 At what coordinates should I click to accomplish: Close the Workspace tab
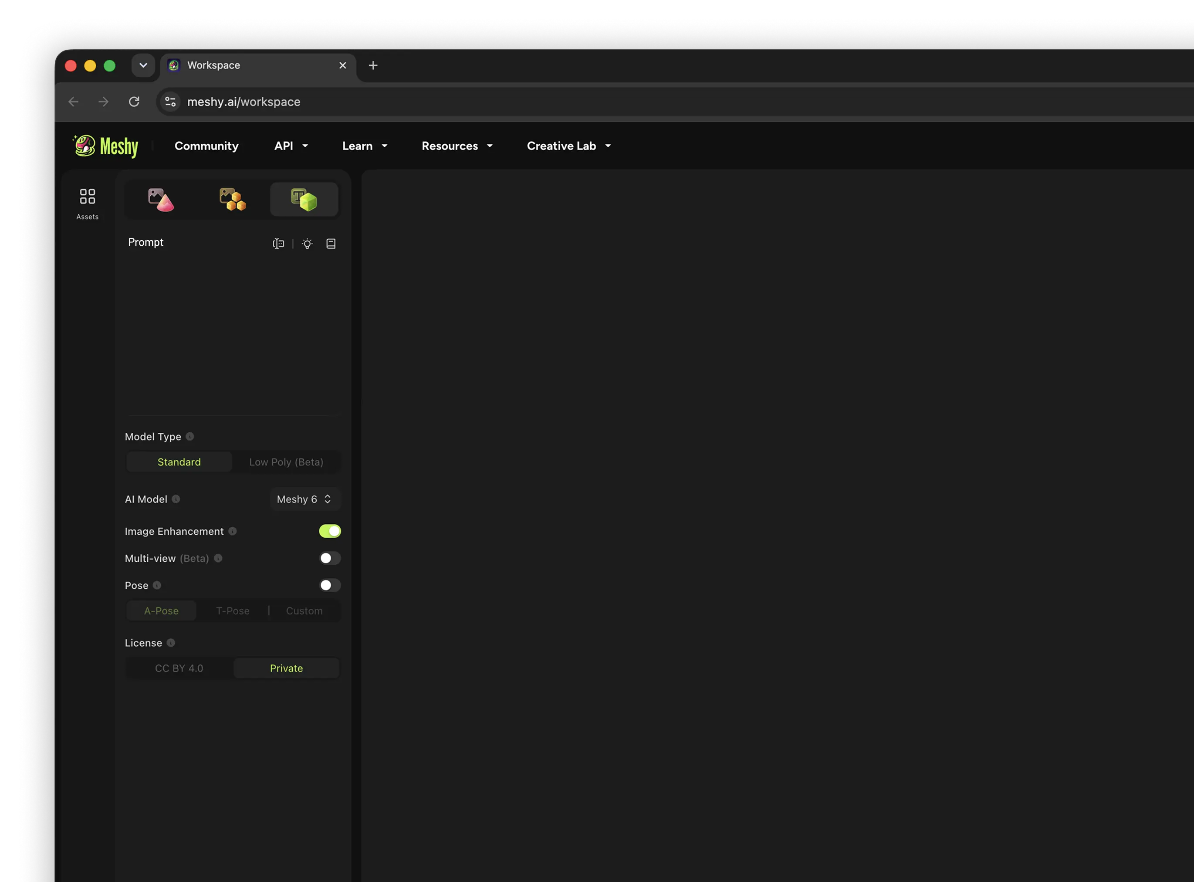tap(343, 65)
